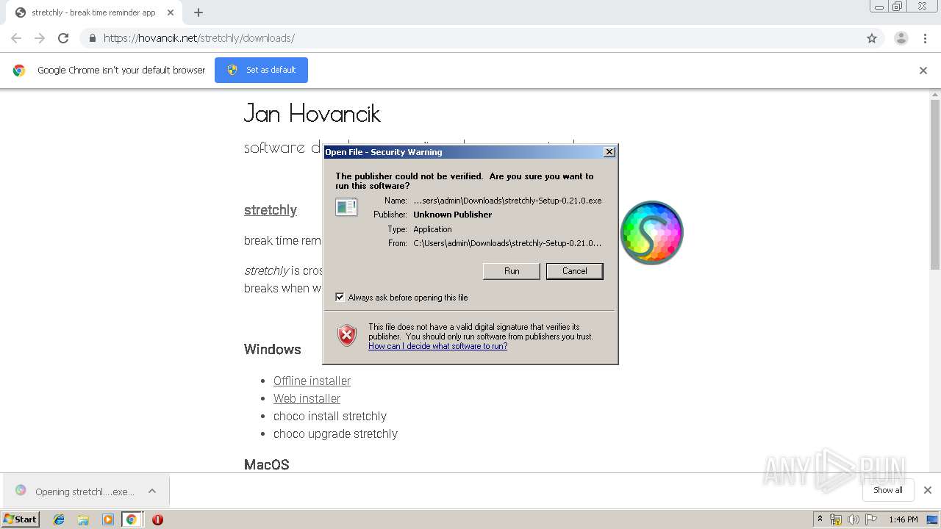The width and height of the screenshot is (941, 529).
Task: Click the application file icon in dialog
Action: 346,207
